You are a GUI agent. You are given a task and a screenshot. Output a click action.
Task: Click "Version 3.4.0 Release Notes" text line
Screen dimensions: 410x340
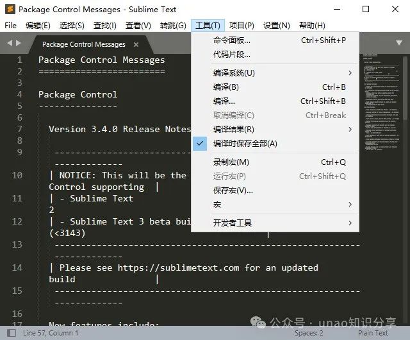(120, 129)
